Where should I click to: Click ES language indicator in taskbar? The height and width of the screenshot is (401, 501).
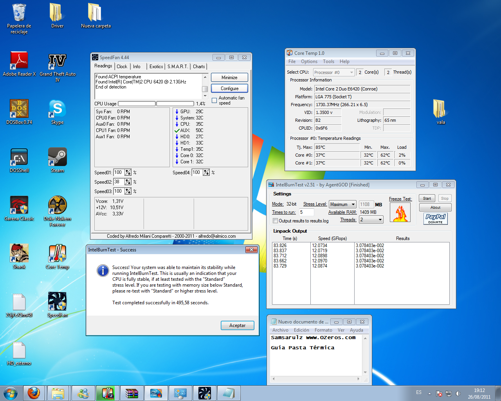click(x=419, y=392)
